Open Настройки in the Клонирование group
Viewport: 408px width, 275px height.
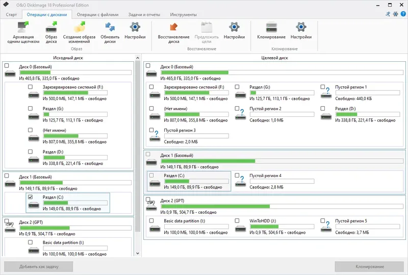(301, 31)
